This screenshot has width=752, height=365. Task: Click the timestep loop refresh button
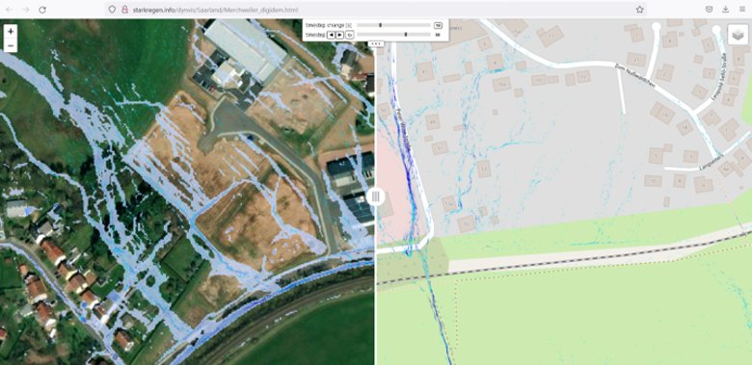(349, 35)
